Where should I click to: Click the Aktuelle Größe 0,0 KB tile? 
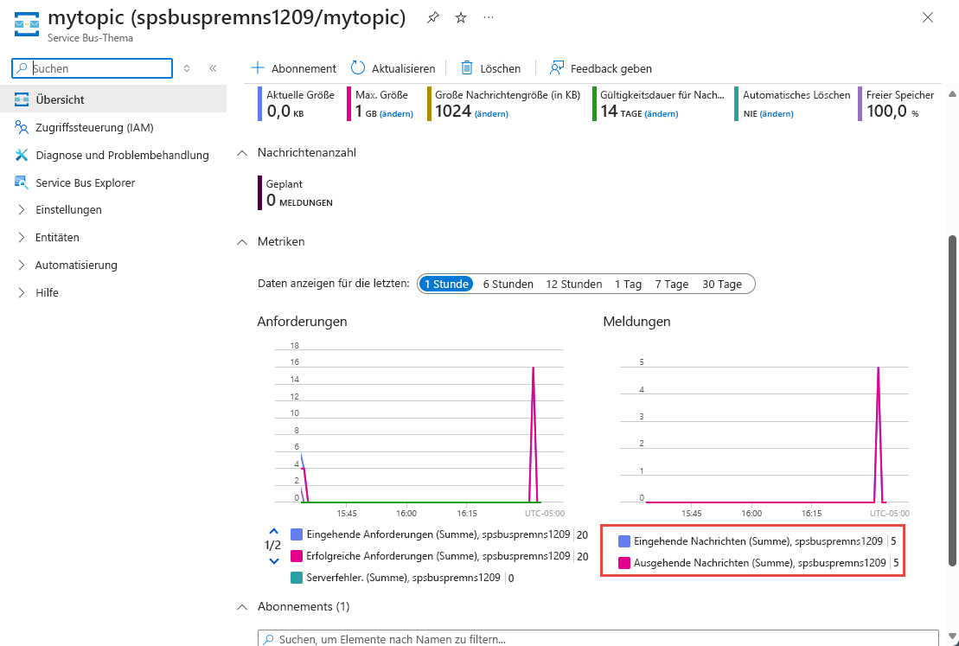tap(297, 104)
